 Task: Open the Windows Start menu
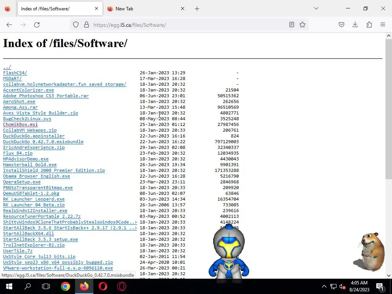[x=9, y=286]
